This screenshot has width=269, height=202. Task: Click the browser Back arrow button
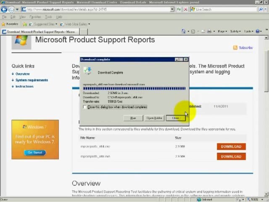click(4, 9)
